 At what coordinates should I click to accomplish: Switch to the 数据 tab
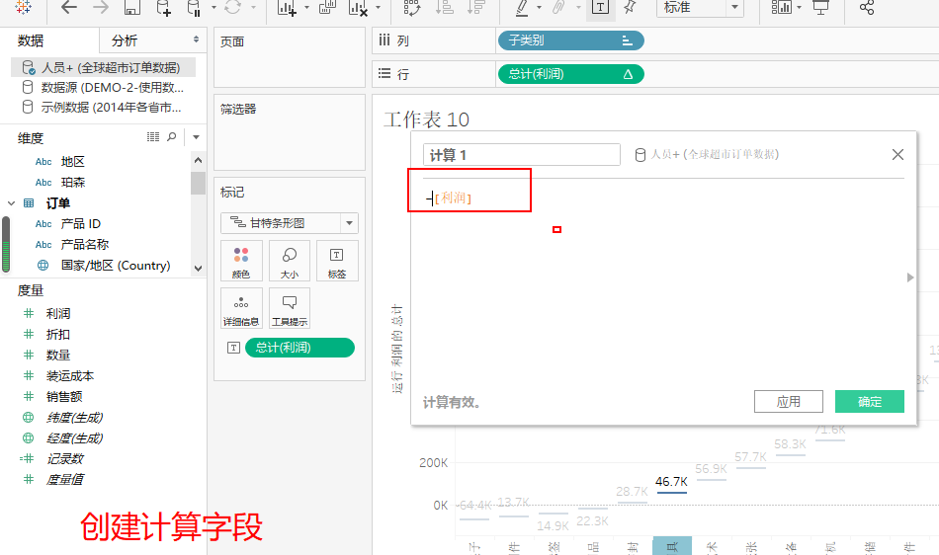tap(31, 40)
